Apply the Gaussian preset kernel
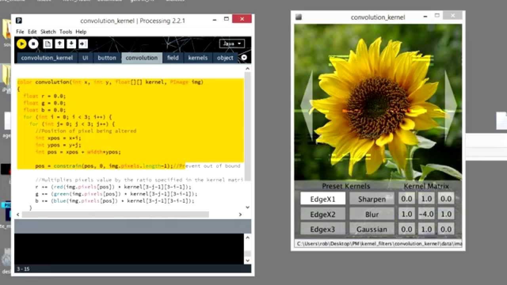The image size is (507, 285). pos(372,229)
